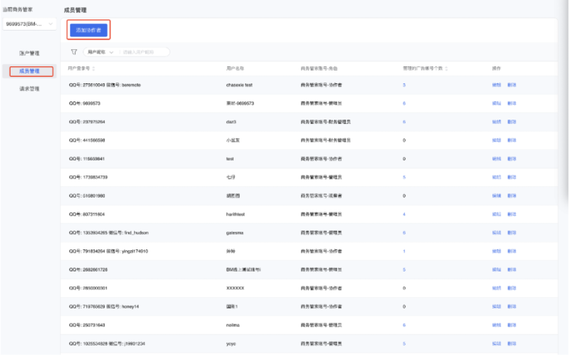Open 账户管理 in the sidebar
The width and height of the screenshot is (570, 357).
(x=29, y=53)
